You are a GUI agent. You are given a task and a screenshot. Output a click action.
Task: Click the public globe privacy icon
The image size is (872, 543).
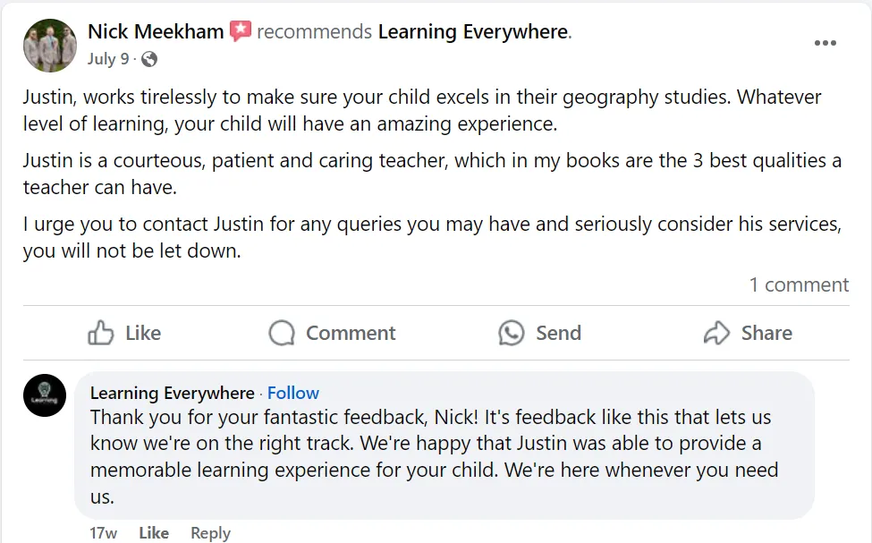click(x=149, y=59)
